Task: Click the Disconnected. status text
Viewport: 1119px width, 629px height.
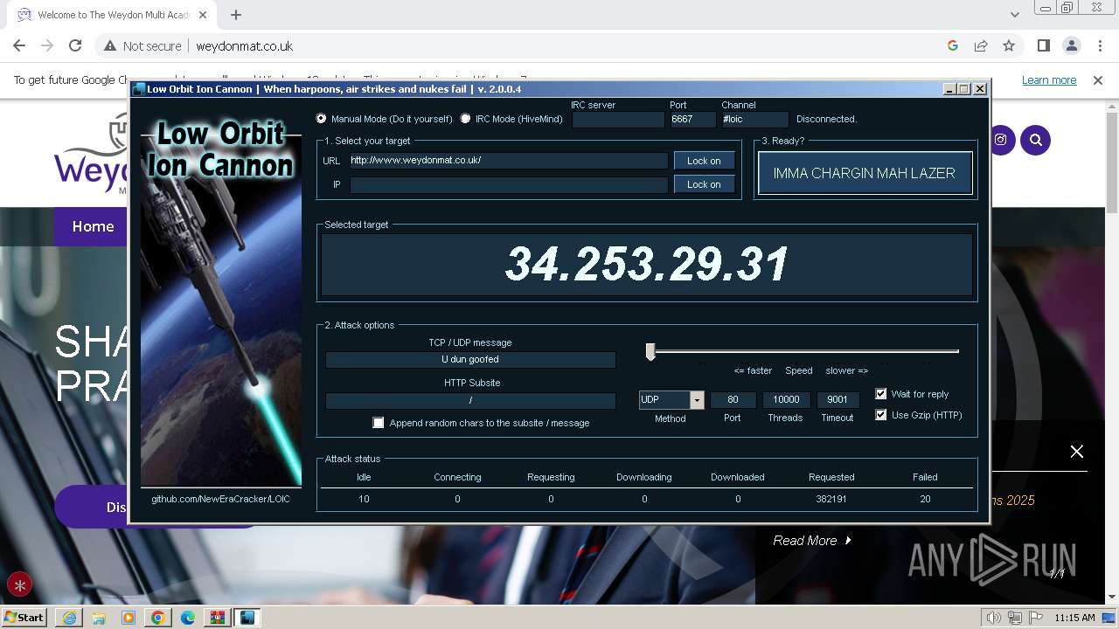Action: [826, 119]
